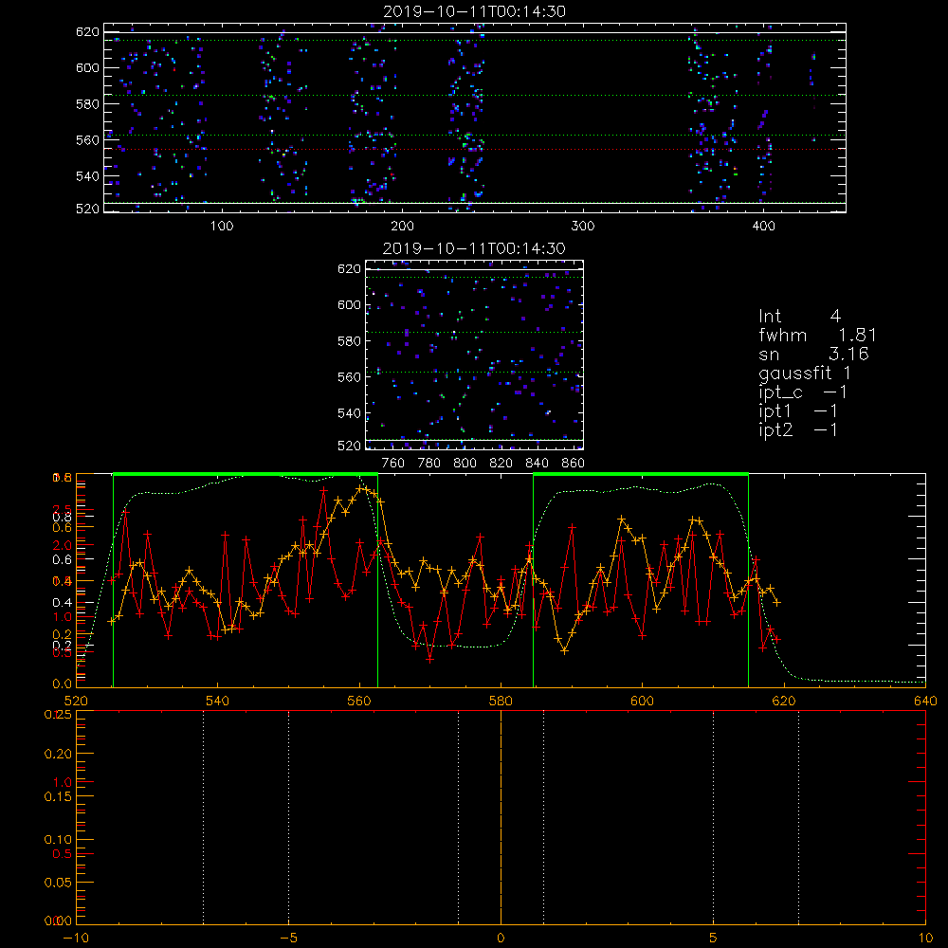Click x-axis label 200 on top raster plot
948x948 pixels.
(x=402, y=227)
